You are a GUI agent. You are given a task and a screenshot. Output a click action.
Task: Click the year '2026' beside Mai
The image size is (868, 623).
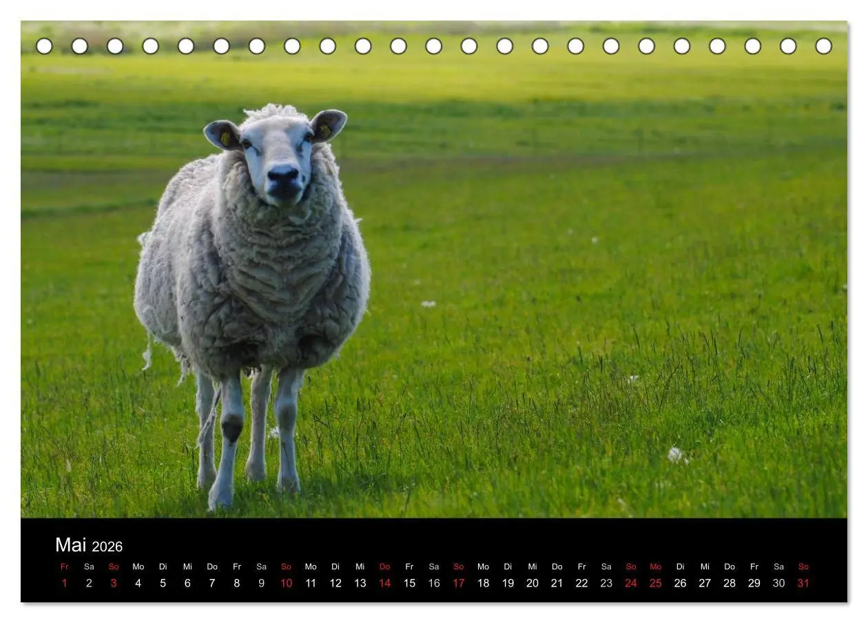pyautogui.click(x=107, y=547)
